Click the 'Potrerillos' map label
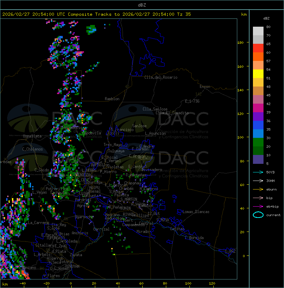Viewport: 284px width, 288px height. coord(57,189)
